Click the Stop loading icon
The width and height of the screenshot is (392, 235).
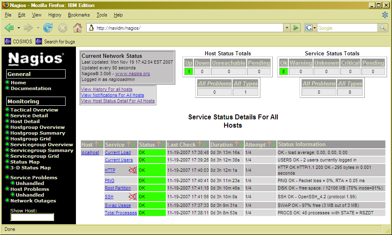[x=62, y=28]
